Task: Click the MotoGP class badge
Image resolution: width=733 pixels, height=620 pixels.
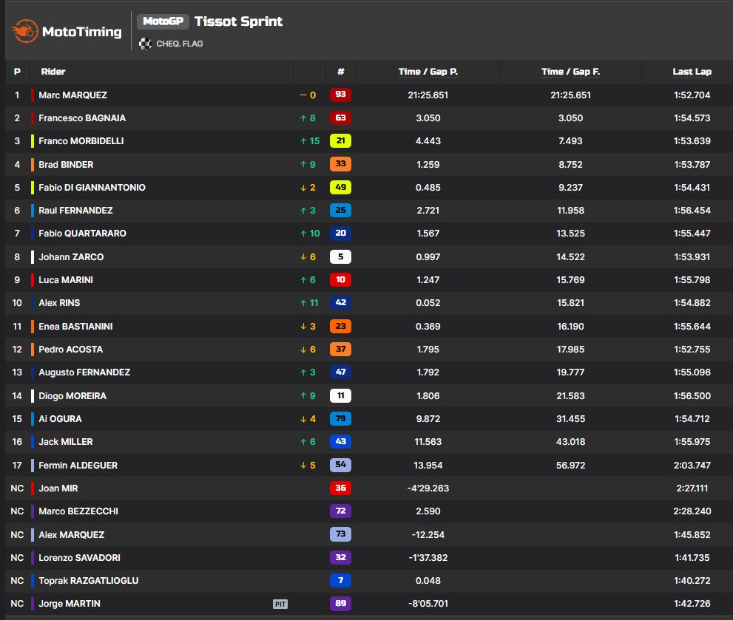Action: tap(163, 21)
